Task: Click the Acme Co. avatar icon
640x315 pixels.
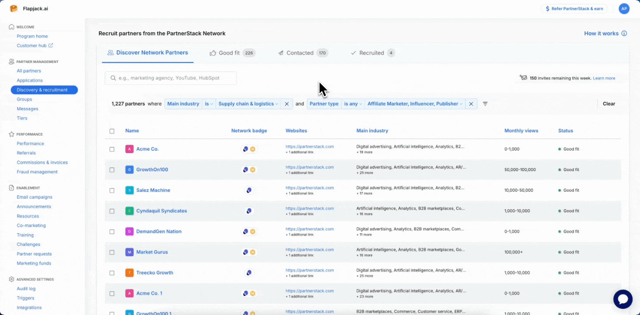Action: click(129, 149)
